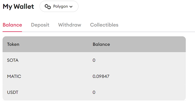Switch to the Balance tab
The image size is (195, 105).
[x=12, y=25]
